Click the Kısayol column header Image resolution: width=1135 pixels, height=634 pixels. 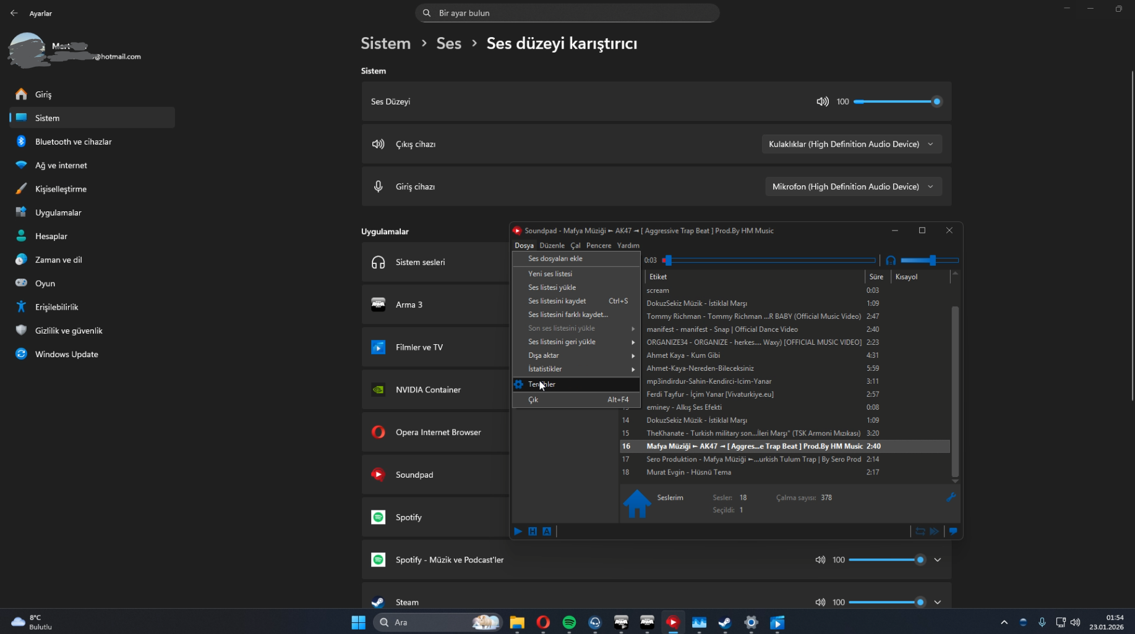click(x=920, y=277)
